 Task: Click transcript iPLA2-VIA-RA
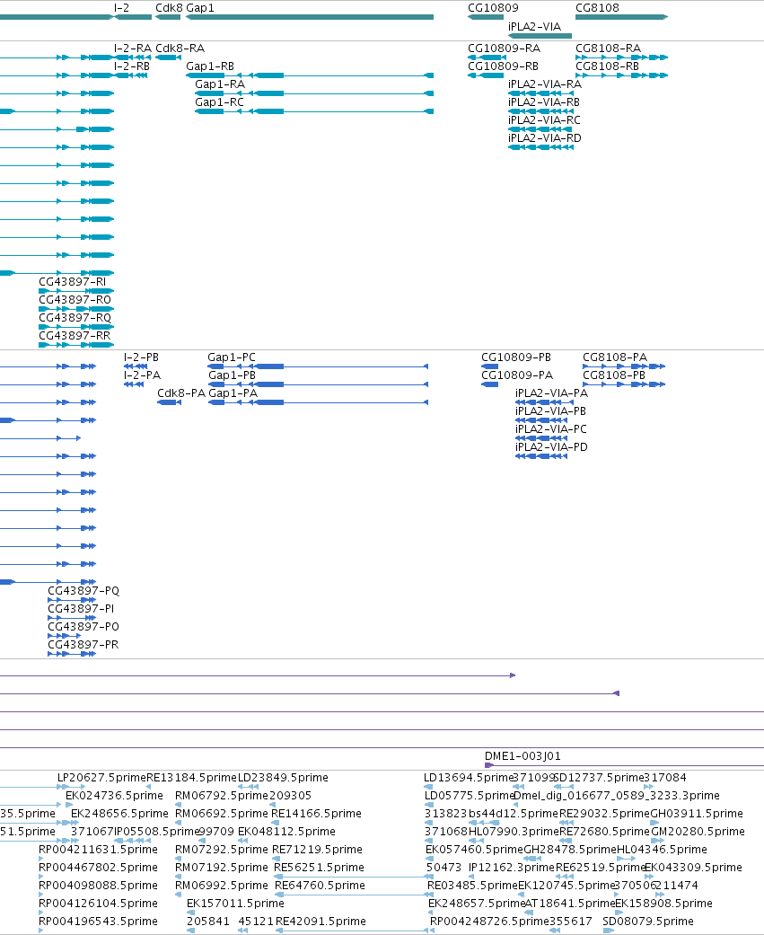[x=545, y=84]
